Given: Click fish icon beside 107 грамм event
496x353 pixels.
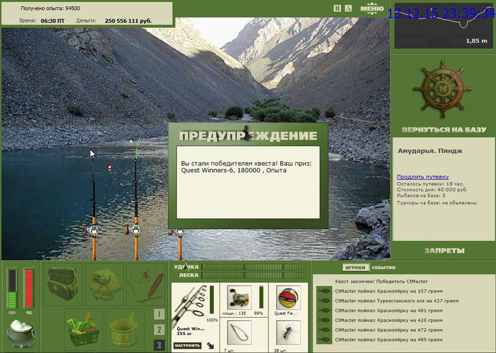Looking at the screenshot, I should 324,291.
